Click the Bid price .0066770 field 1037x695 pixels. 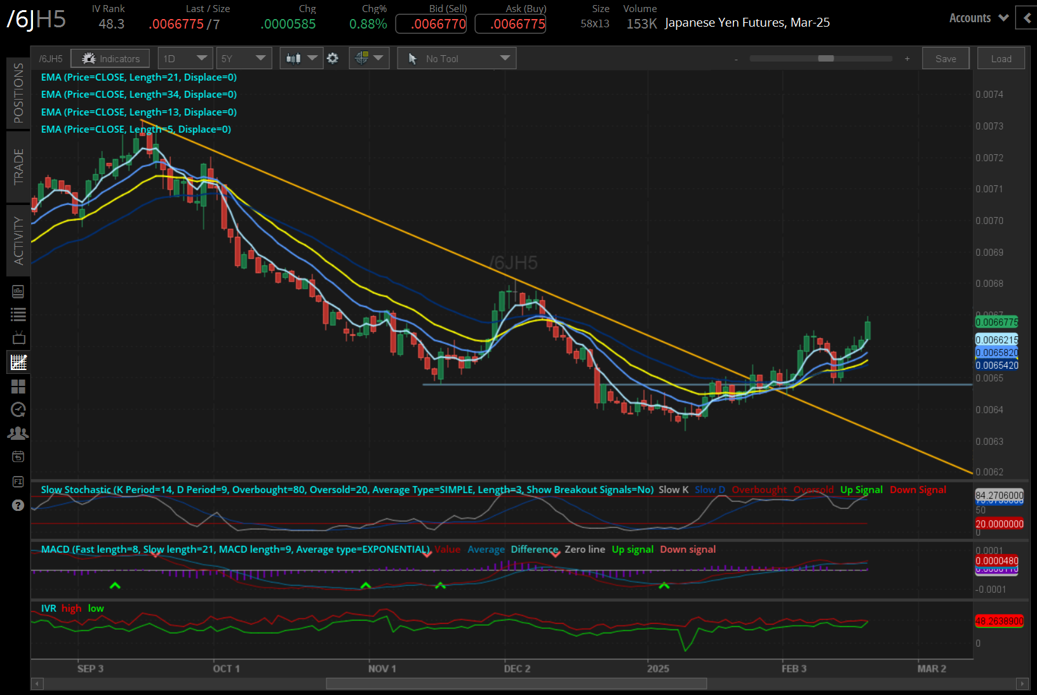(431, 23)
